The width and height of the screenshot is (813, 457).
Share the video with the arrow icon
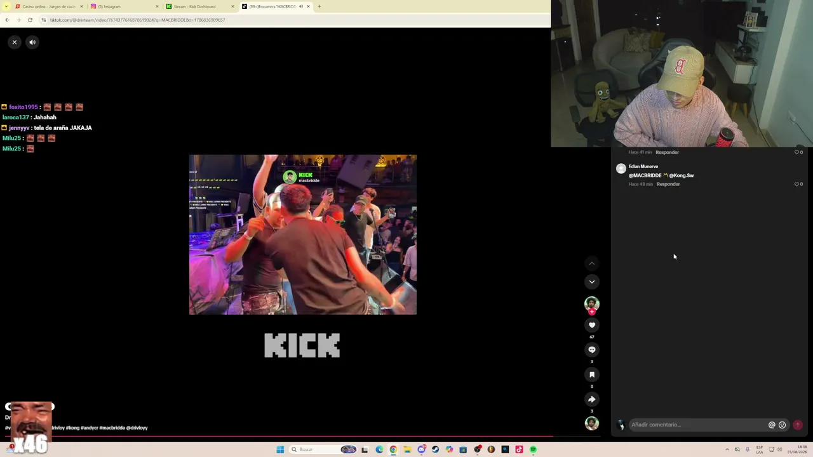point(592,399)
